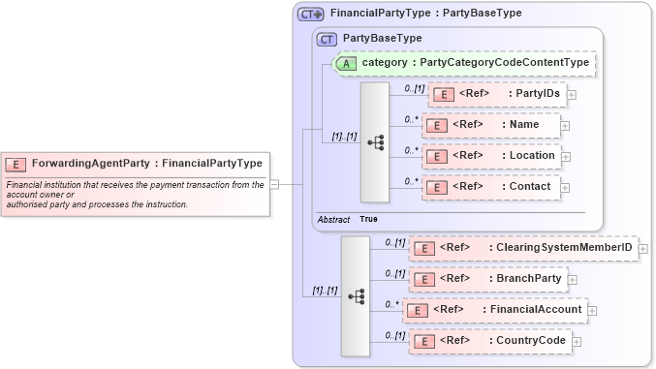Click the 'True' abstract value
The width and height of the screenshot is (656, 369).
tap(368, 219)
